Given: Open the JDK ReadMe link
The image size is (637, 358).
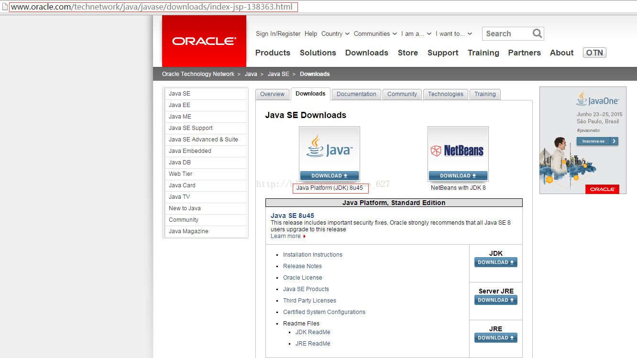Looking at the screenshot, I should click(x=313, y=332).
